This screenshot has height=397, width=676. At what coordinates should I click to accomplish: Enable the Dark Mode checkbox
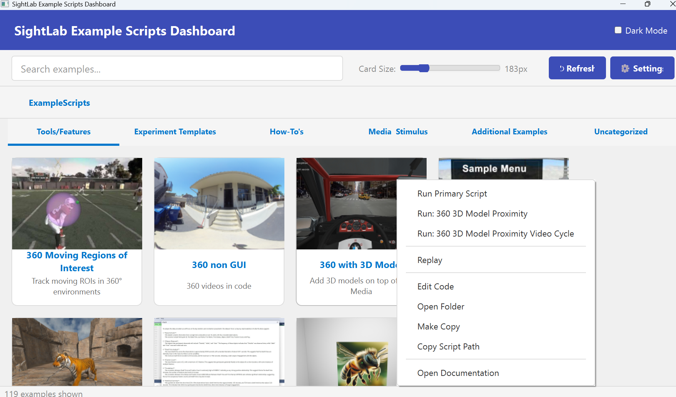[618, 30]
